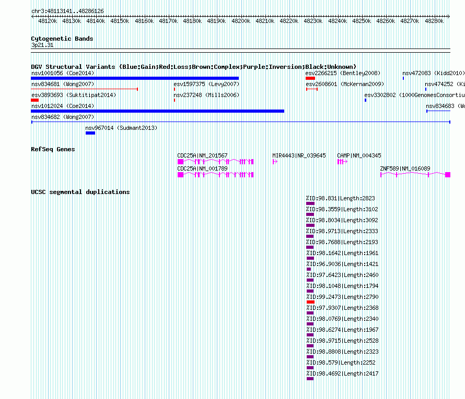
Task: Open the nsv834682 (Wong2007) variant
Action: point(63,117)
